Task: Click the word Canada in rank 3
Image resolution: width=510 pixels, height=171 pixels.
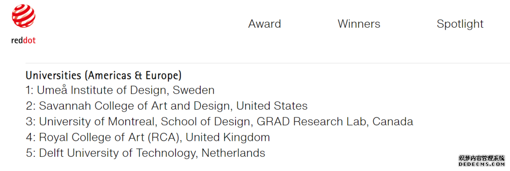Action: coord(392,122)
